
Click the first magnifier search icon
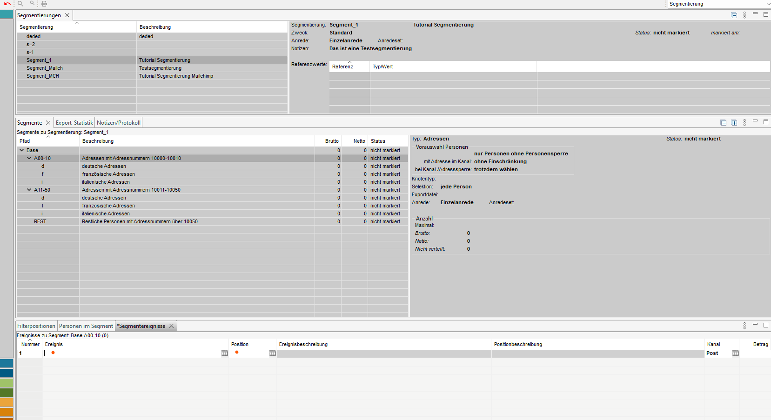pyautogui.click(x=20, y=4)
